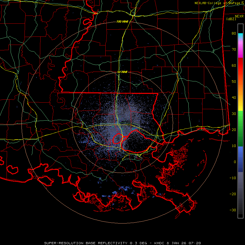Image resolution: width=245 pixels, height=245 pixels.
Task: Click the -30 value on the dBZ scale
Action: [x=233, y=210]
